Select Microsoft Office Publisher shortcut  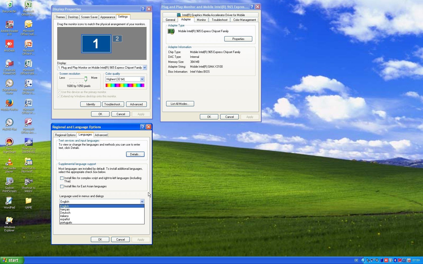[x=28, y=67]
